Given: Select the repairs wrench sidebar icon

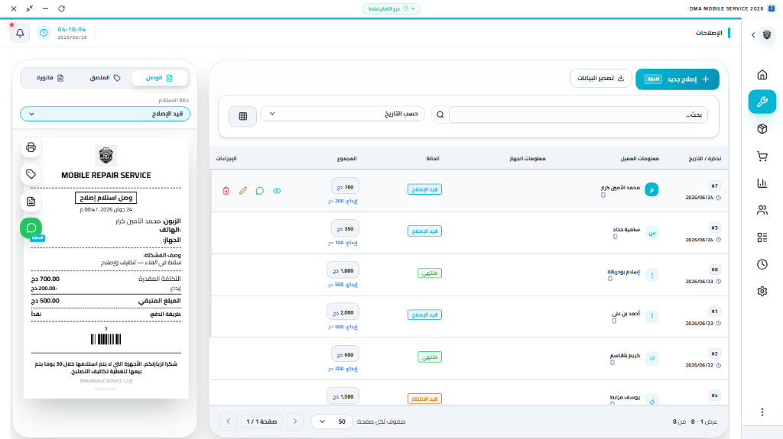Looking at the screenshot, I should coord(762,102).
